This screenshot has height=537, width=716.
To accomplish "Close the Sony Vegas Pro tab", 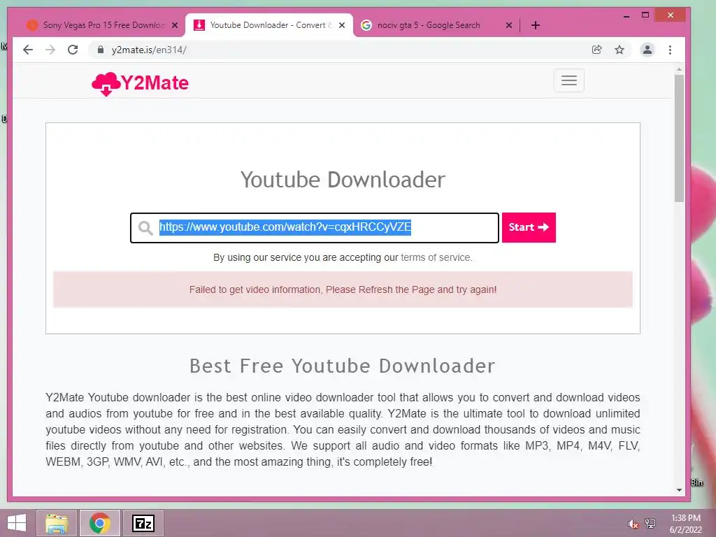I will coord(175,25).
